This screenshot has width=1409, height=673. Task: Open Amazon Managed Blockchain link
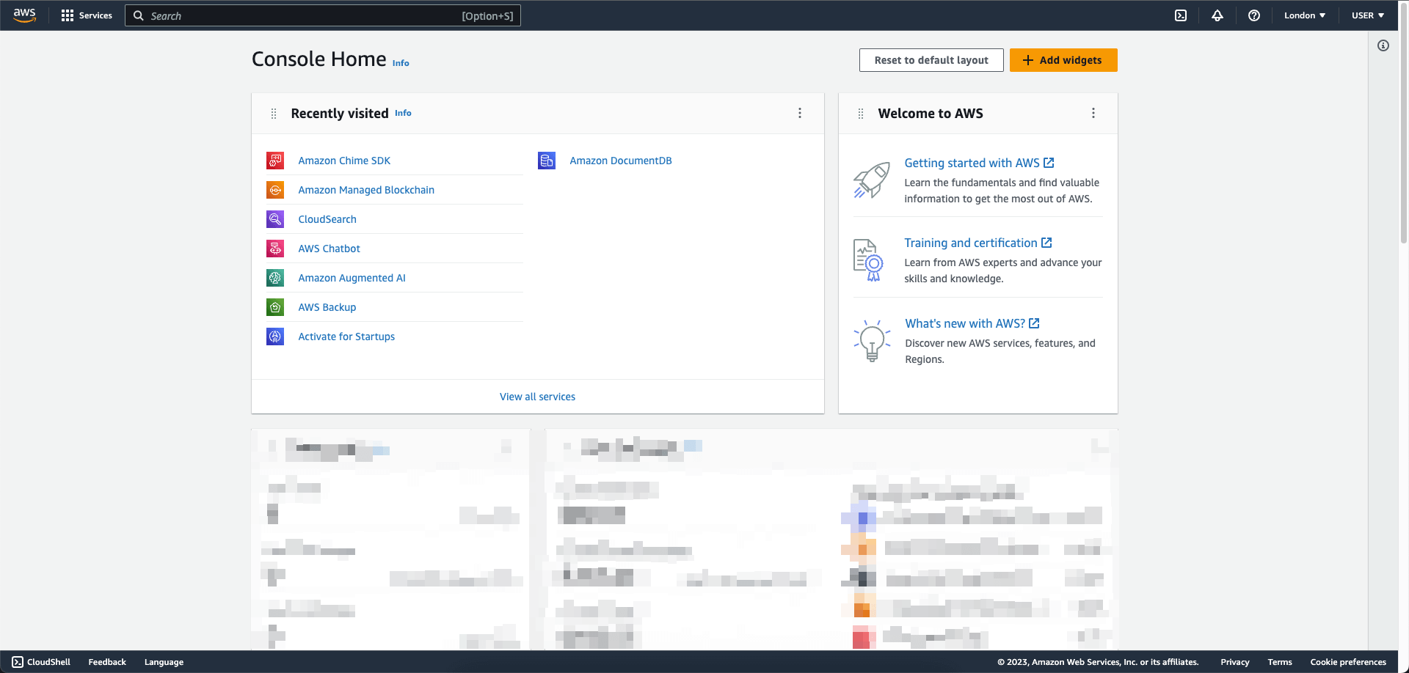point(366,190)
